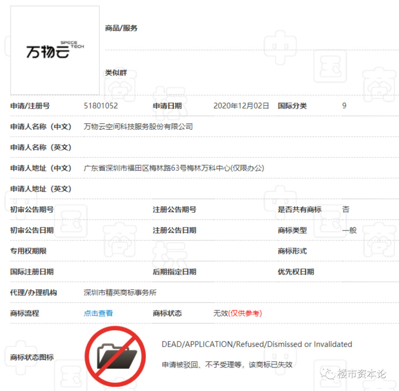
Task: Click the 是否共有商标 label
Action: [300, 209]
